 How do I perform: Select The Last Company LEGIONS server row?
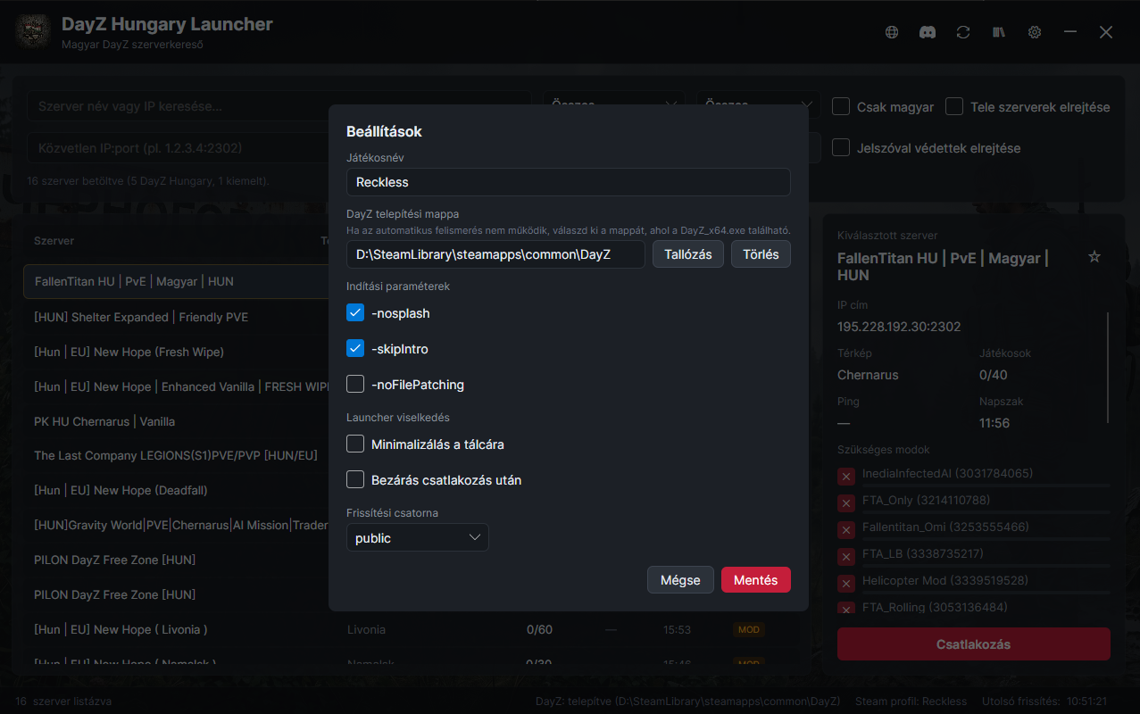[x=177, y=455]
